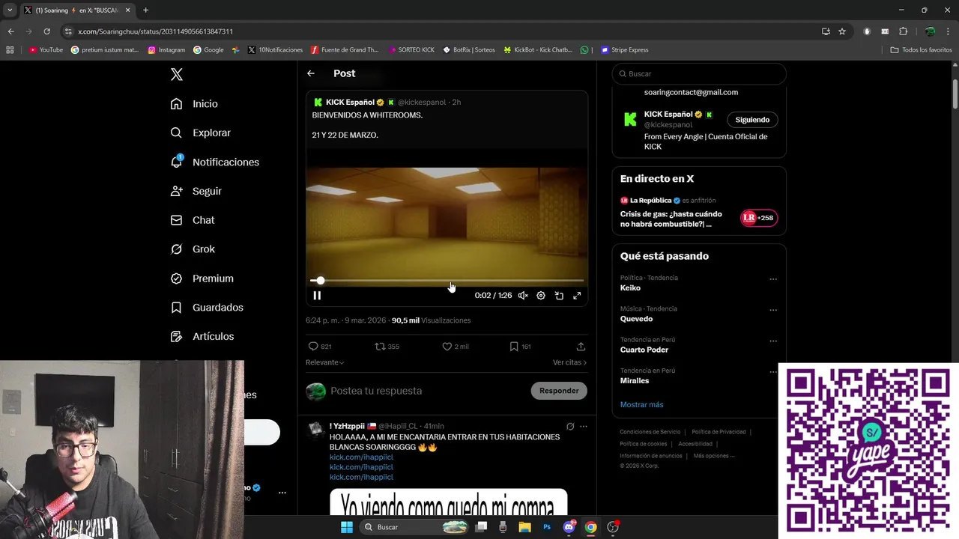
Task: Open more options for Quevedo trend
Action: (x=773, y=310)
